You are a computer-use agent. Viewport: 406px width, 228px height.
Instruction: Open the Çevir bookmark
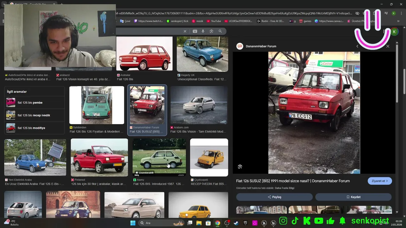[x=125, y=21]
